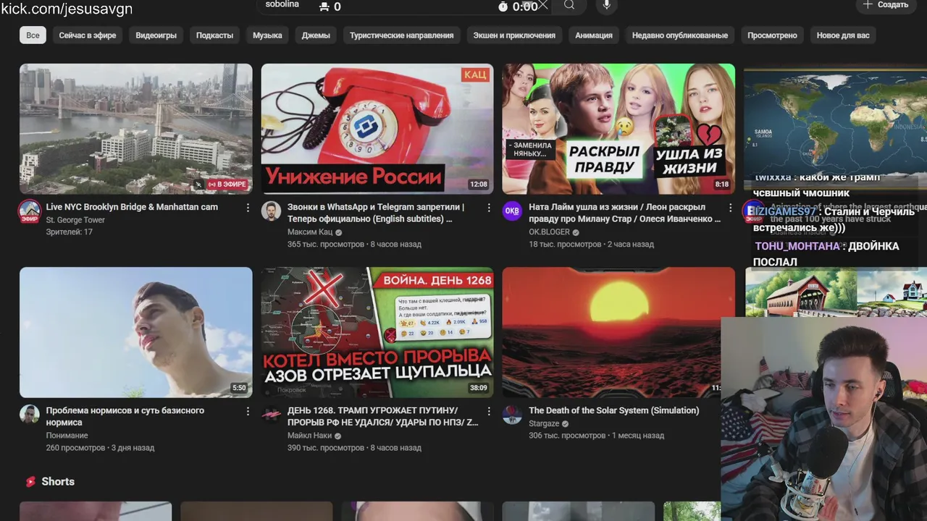927x521 pixels.
Task: Open the Котел вместо прорыва thumbnail
Action: [x=377, y=332]
